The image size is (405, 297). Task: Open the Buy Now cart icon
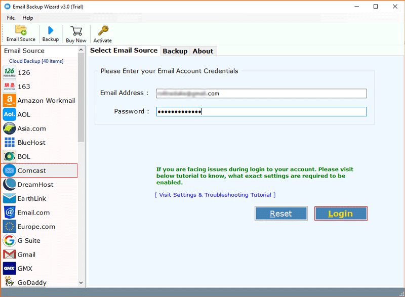point(76,31)
